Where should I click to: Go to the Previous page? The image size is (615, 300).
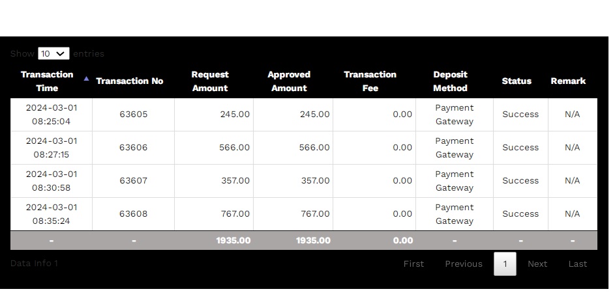(464, 264)
